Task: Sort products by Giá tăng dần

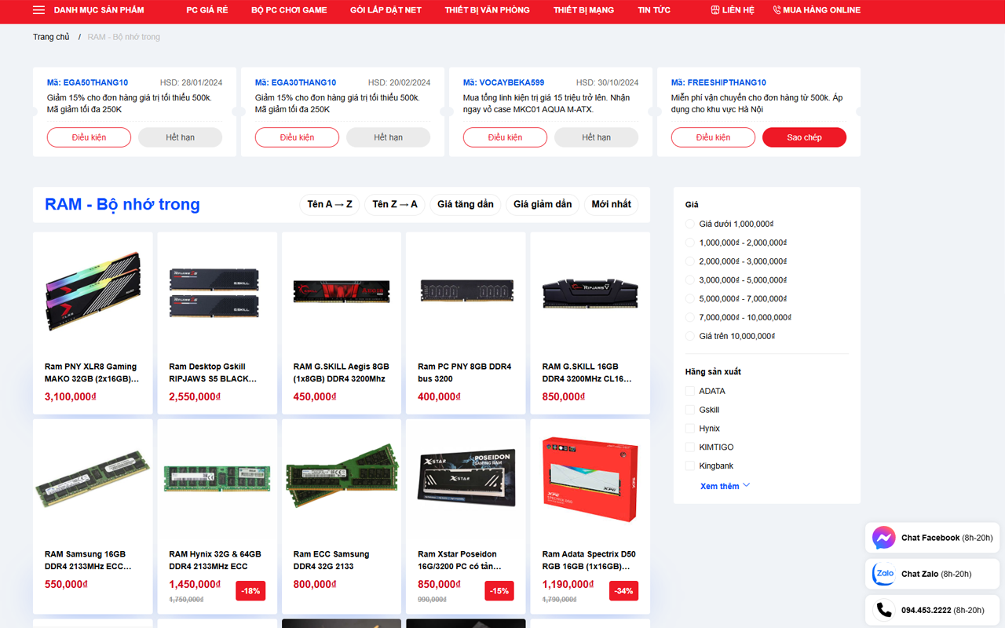Action: 465,204
